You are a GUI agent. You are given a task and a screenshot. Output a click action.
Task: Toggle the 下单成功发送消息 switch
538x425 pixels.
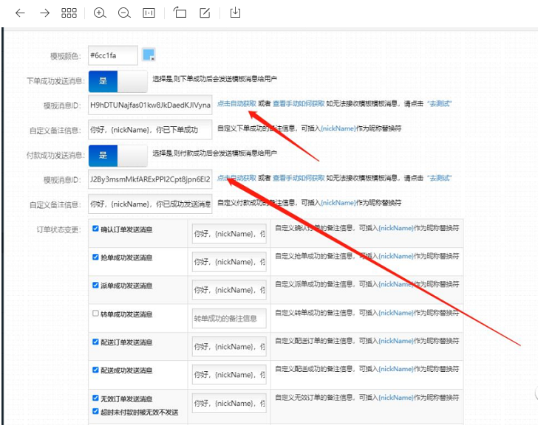(x=118, y=80)
